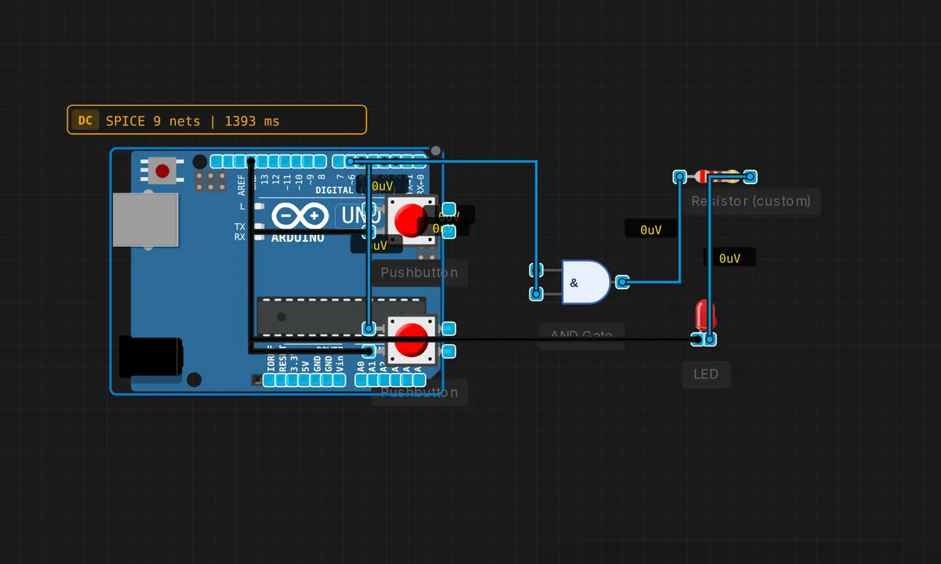Click the Arduino infinity logo

(x=300, y=215)
